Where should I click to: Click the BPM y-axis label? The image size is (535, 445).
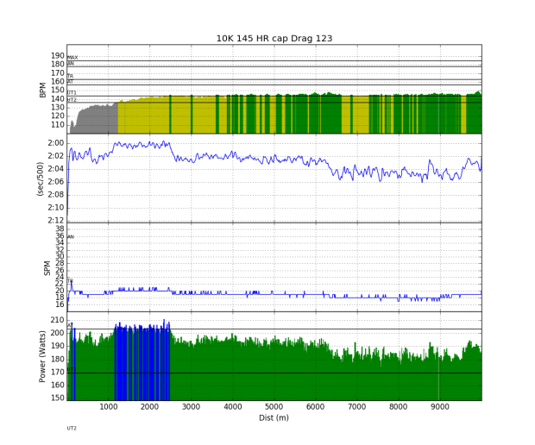tap(43, 90)
